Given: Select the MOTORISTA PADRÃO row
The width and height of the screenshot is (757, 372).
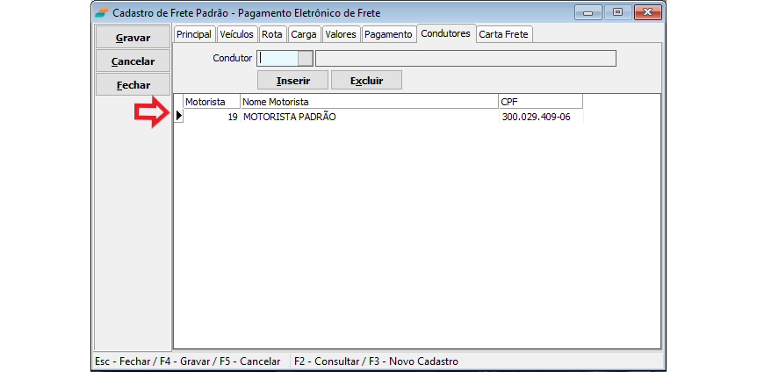Looking at the screenshot, I should coord(290,117).
